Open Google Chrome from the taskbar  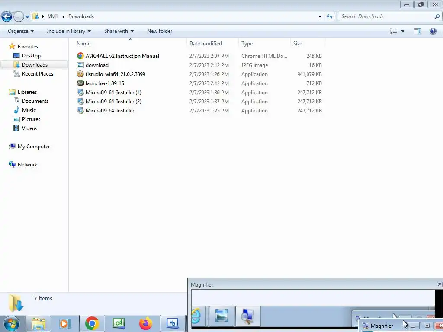click(x=92, y=323)
